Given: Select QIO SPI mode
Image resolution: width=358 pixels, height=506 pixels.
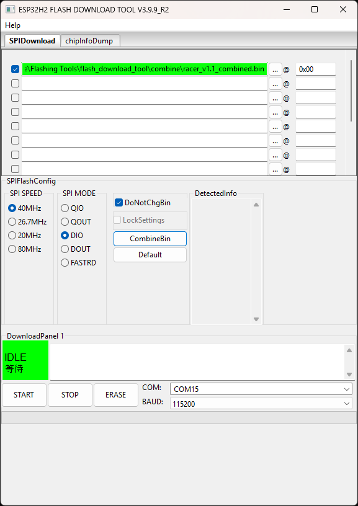Looking at the screenshot, I should pos(73,208).
